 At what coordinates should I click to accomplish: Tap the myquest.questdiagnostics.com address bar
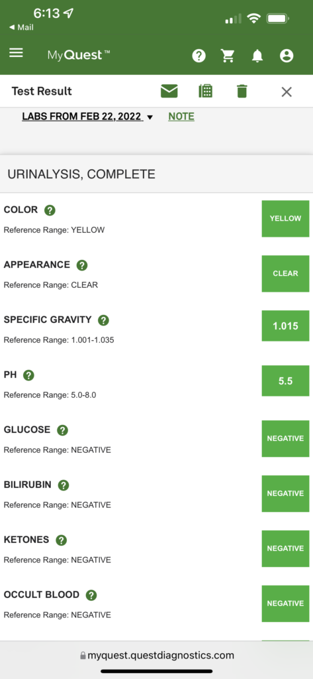(x=156, y=655)
